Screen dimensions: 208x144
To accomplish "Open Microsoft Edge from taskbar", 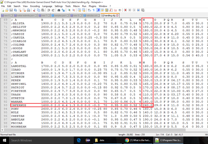I will [79, 140].
